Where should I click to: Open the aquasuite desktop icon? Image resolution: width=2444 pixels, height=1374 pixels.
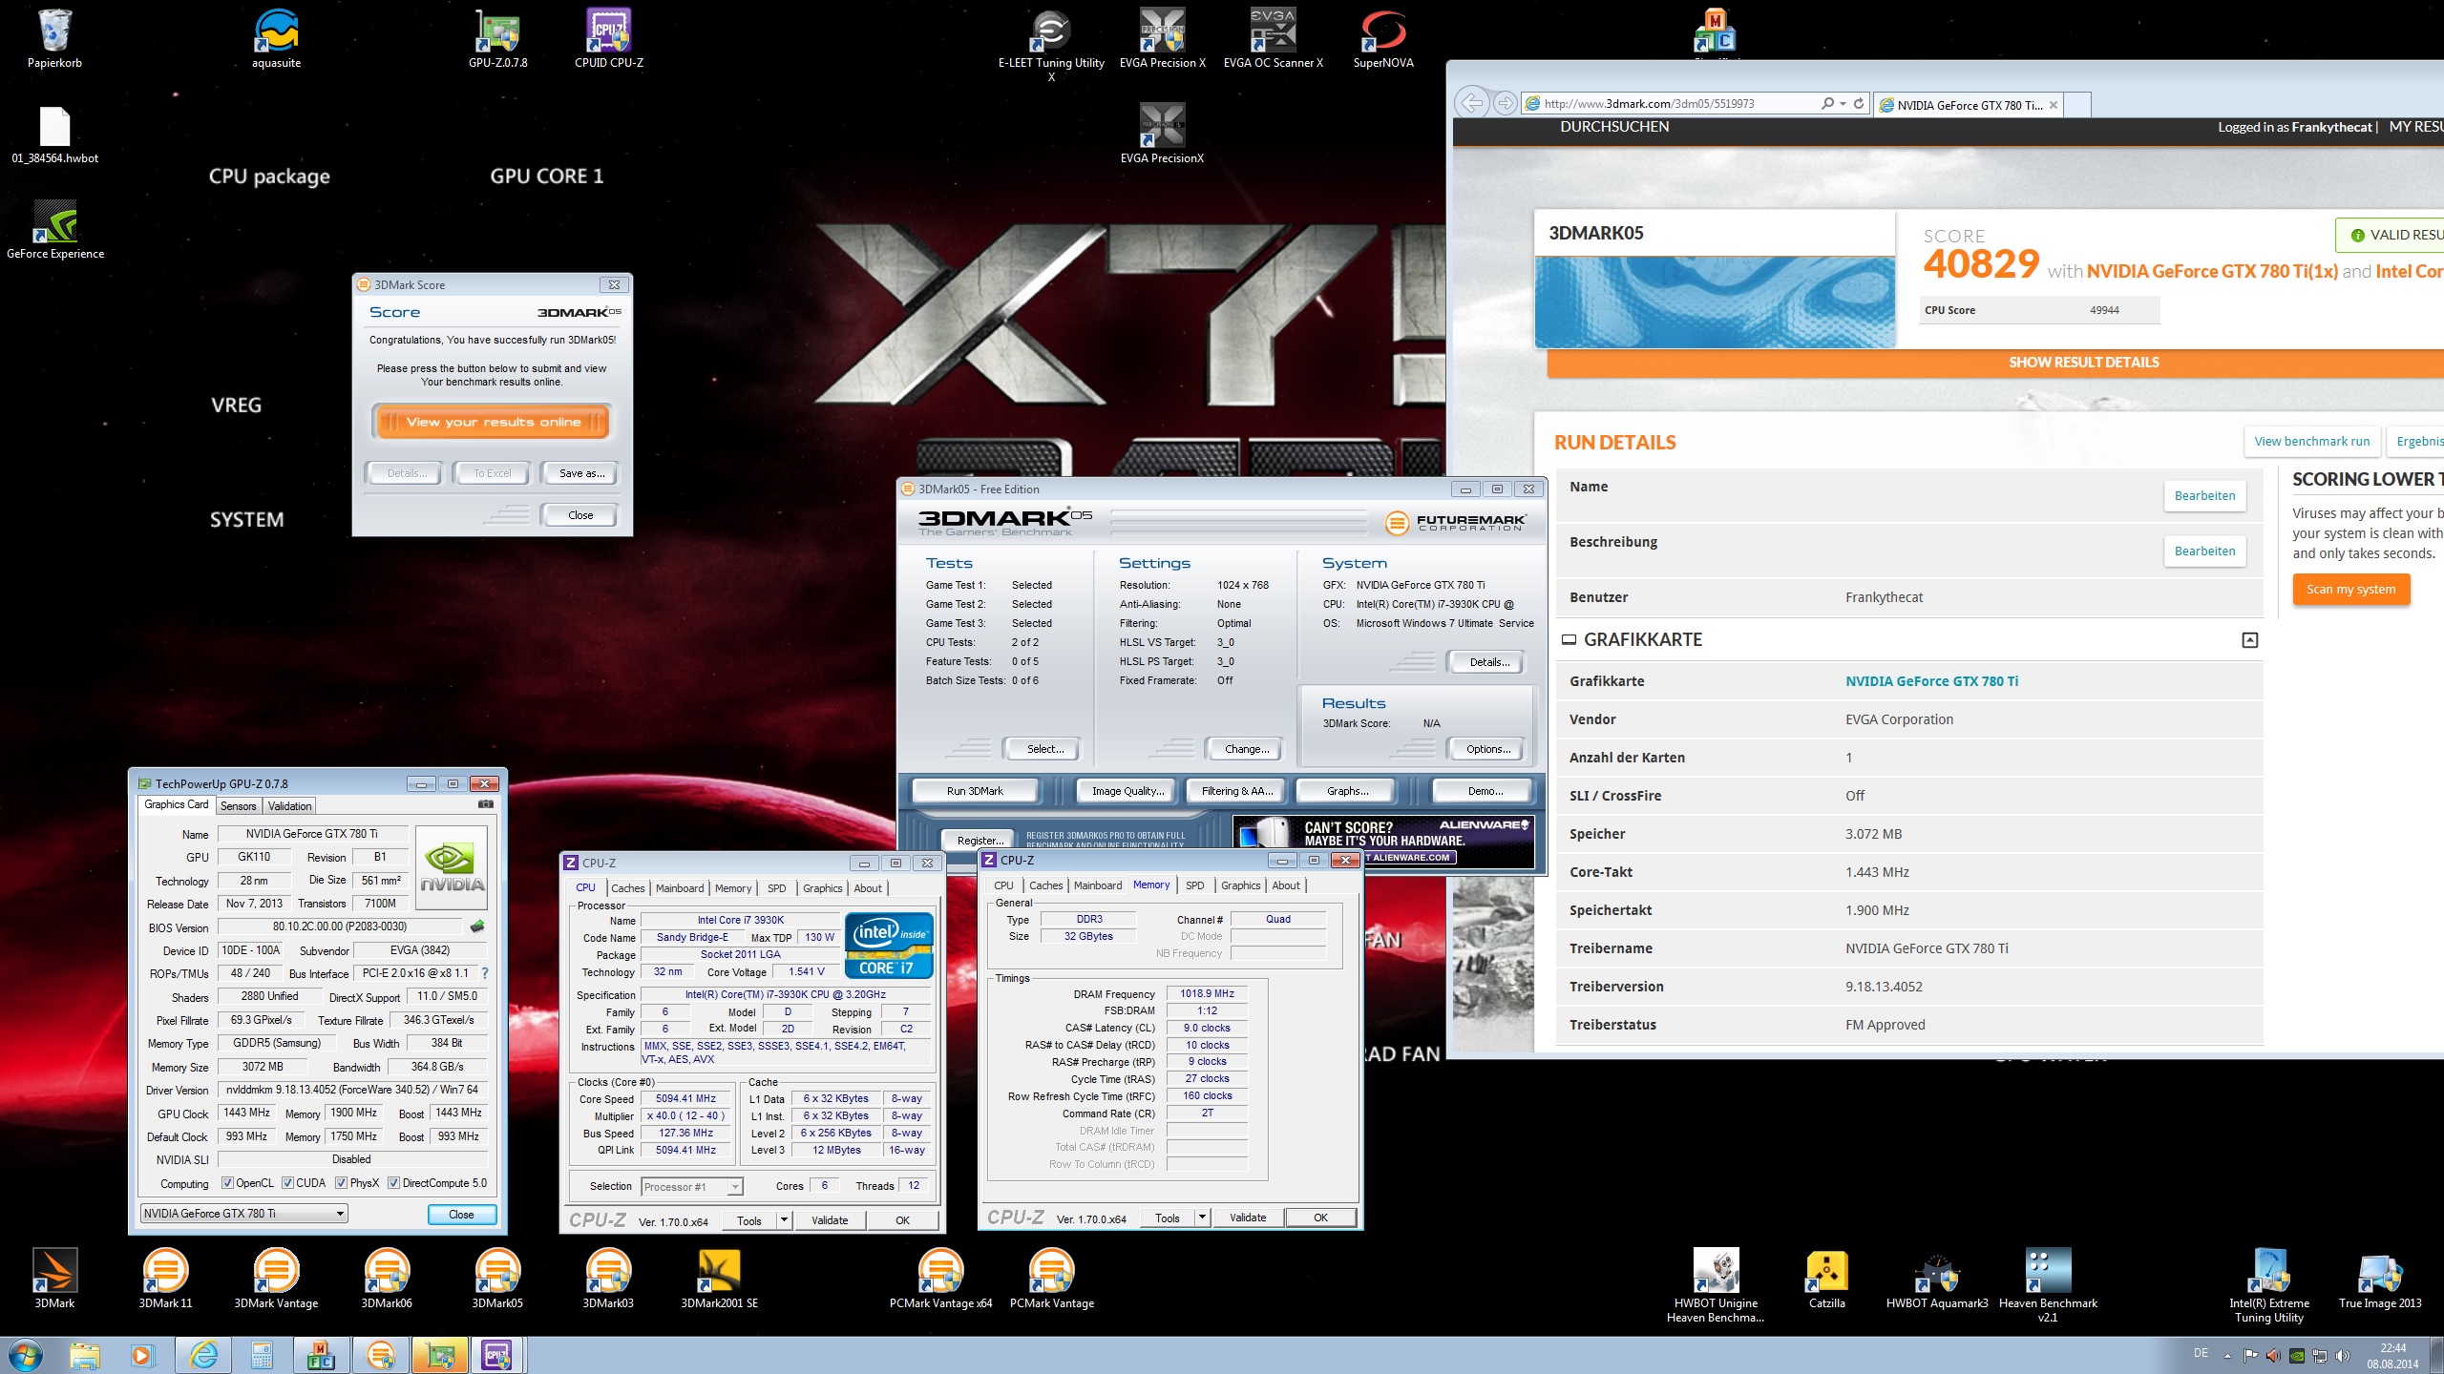(276, 38)
